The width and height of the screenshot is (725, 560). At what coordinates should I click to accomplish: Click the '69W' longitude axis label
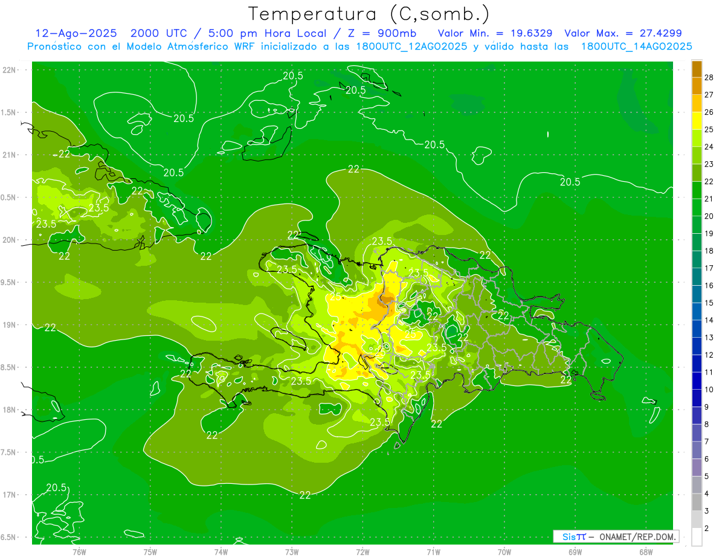point(575,552)
